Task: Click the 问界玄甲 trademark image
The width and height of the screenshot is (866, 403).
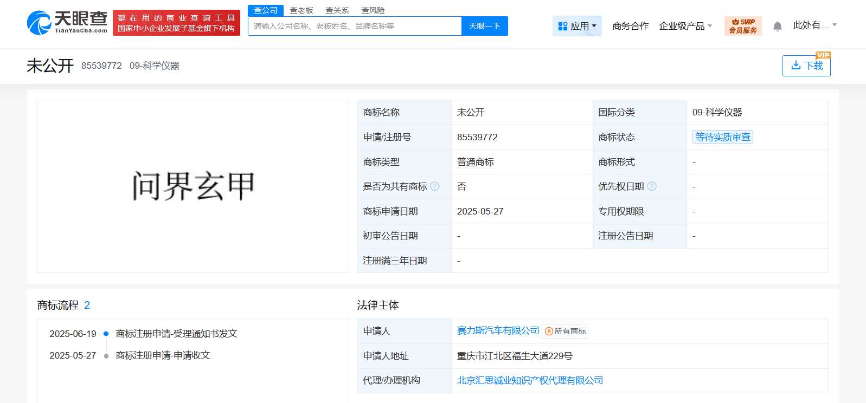Action: click(193, 186)
